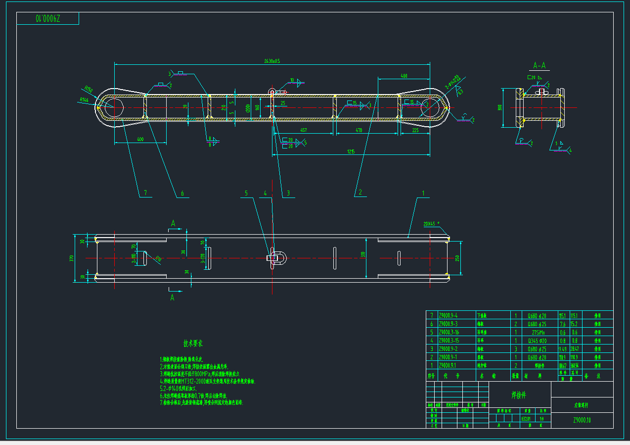
Task: Select the 370 width dimension on plan view
Action: 72,258
